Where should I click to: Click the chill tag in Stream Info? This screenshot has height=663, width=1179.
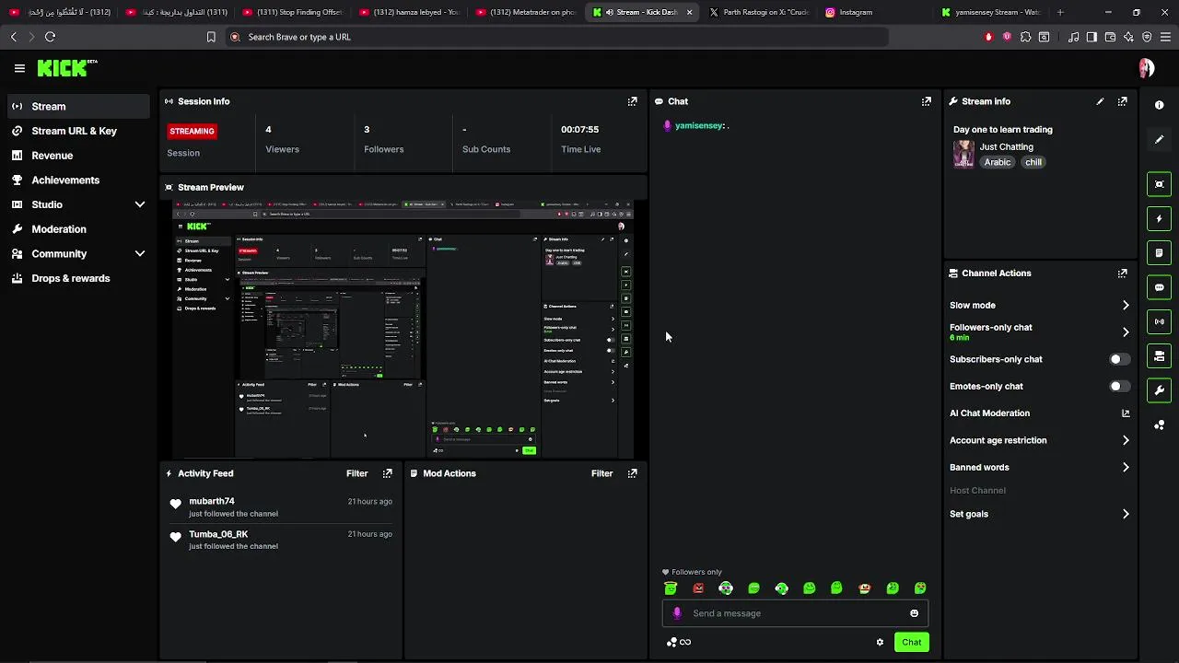[1033, 162]
